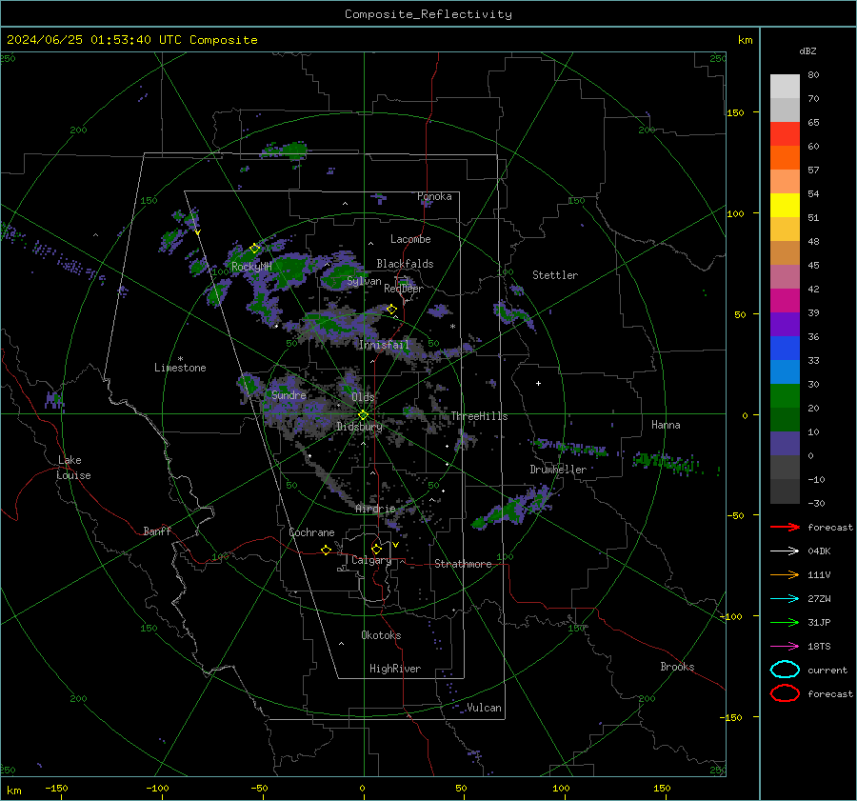Pick the light gray 80 dBZ swatch
Image resolution: width=857 pixels, height=801 pixels.
click(785, 86)
